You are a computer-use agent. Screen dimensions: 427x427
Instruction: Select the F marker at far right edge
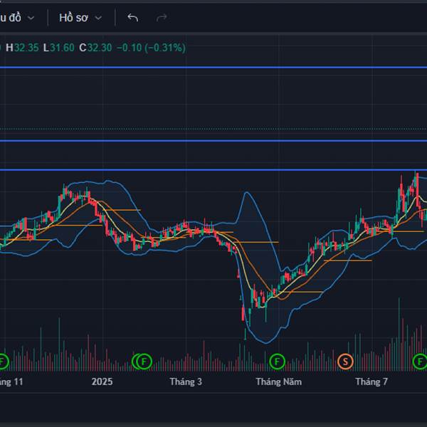[x=421, y=361]
